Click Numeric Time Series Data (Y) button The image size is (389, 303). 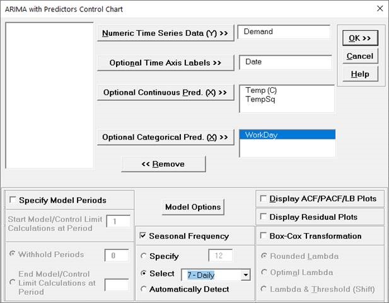tap(166, 33)
